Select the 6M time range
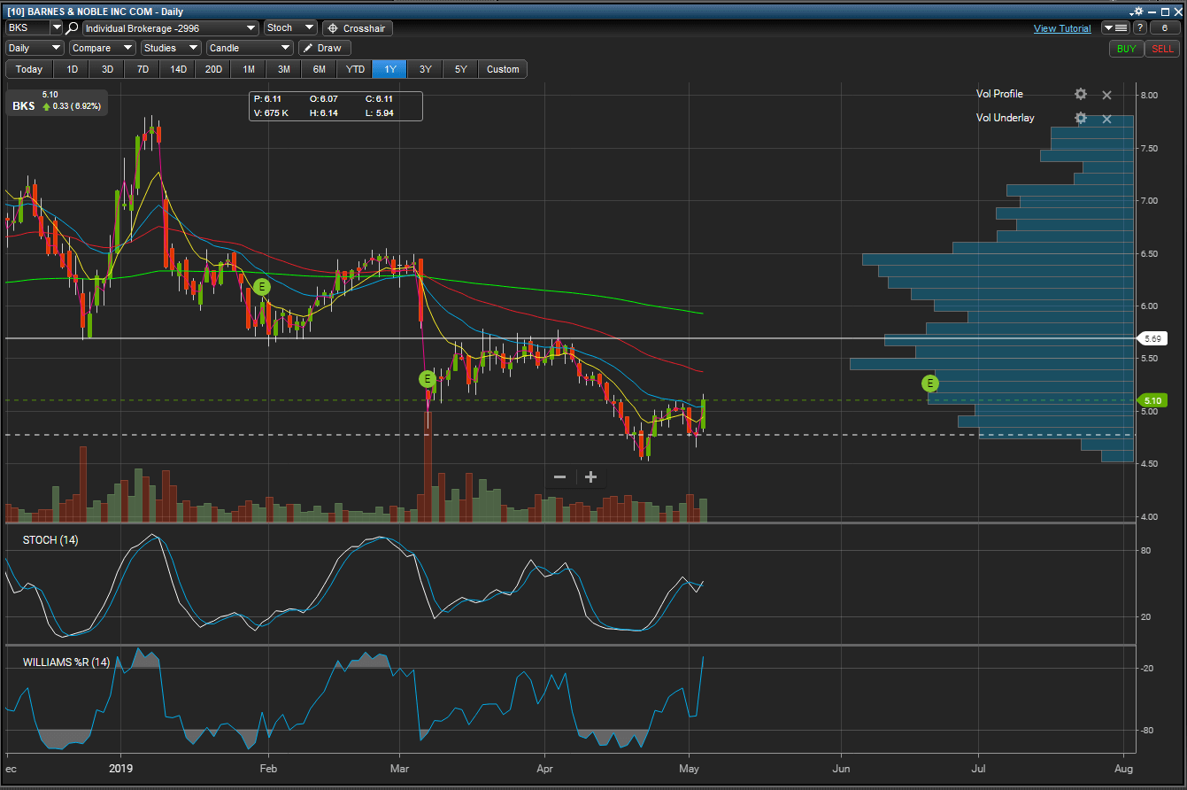 click(320, 69)
